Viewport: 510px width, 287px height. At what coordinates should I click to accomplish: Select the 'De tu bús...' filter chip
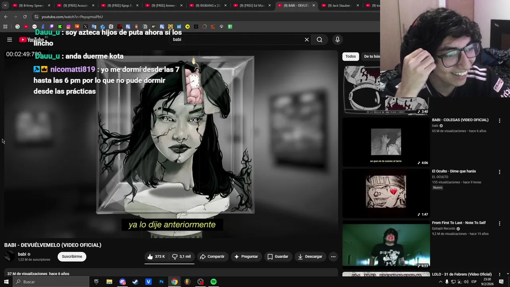371,56
